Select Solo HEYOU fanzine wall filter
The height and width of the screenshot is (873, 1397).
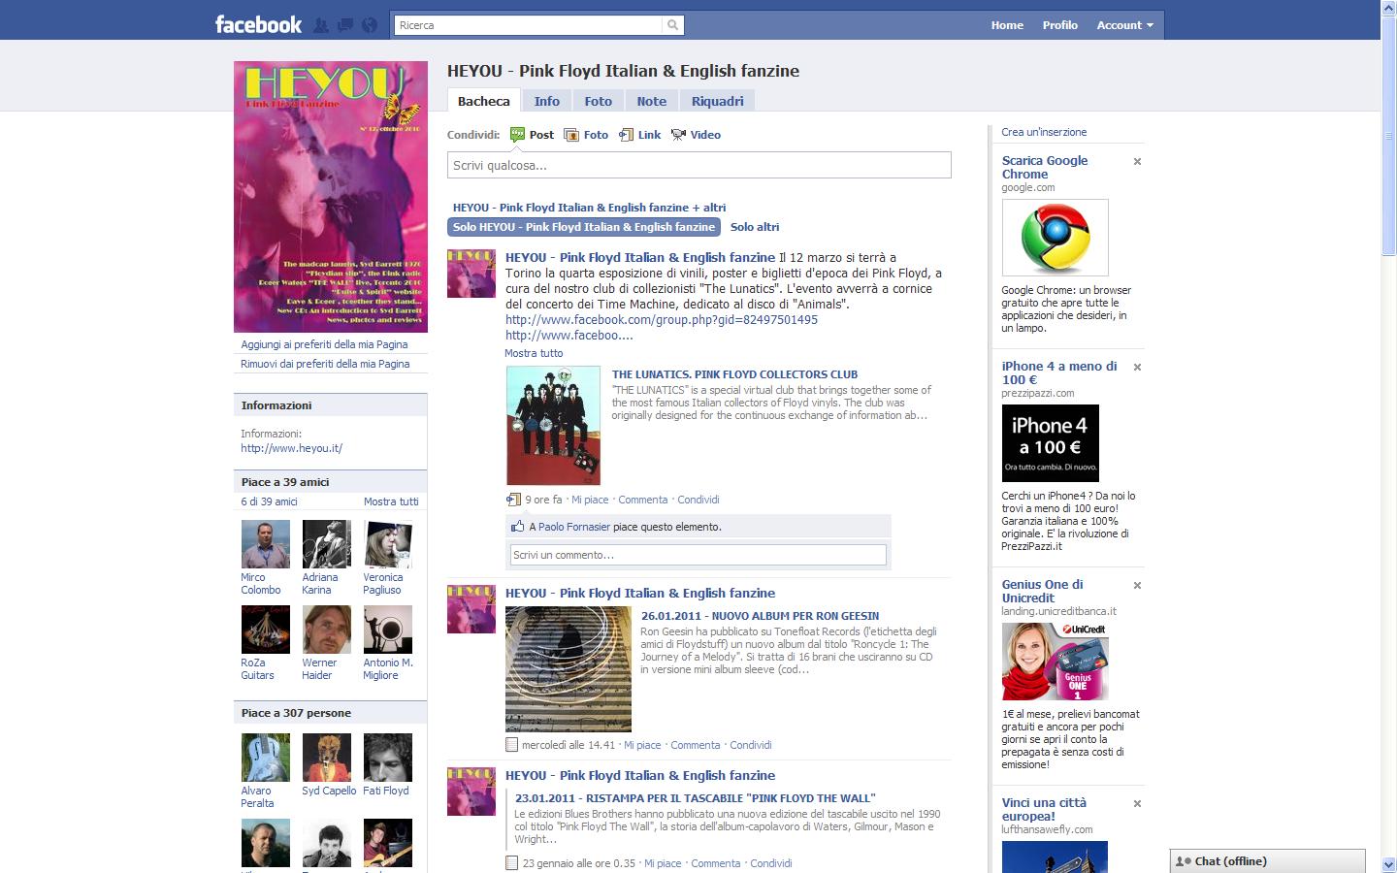coord(584,227)
